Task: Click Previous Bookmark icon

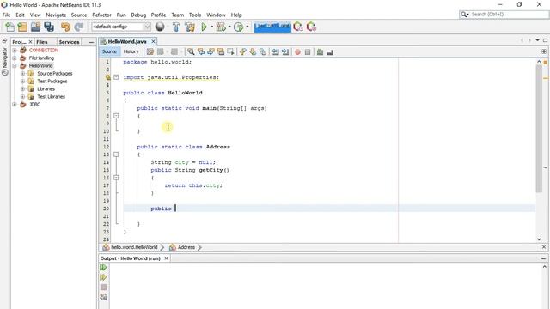Action: pos(242,51)
